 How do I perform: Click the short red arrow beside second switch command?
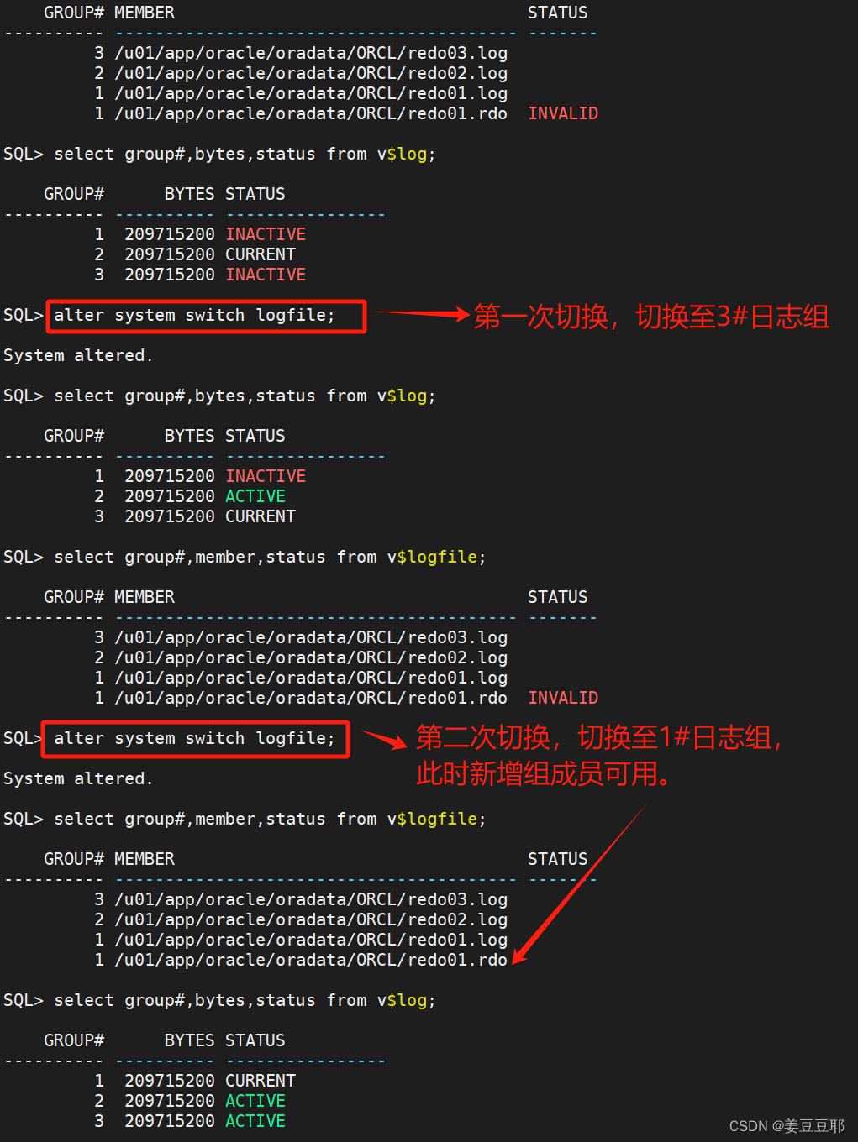[384, 739]
